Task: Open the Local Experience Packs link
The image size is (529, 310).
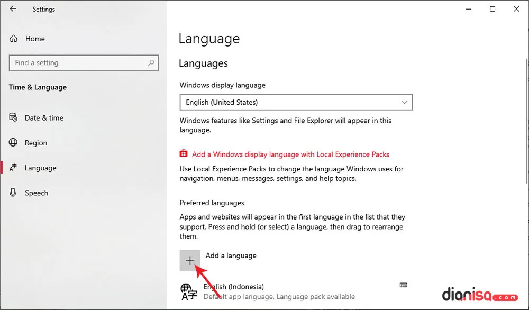Action: [290, 154]
